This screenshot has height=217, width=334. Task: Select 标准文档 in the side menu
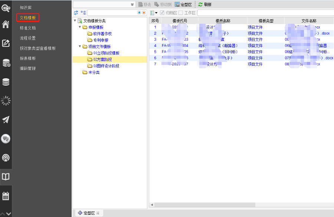[28, 28]
